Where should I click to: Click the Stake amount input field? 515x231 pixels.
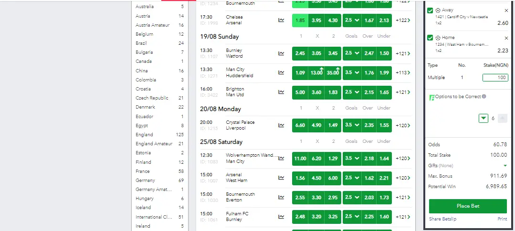[x=494, y=78]
